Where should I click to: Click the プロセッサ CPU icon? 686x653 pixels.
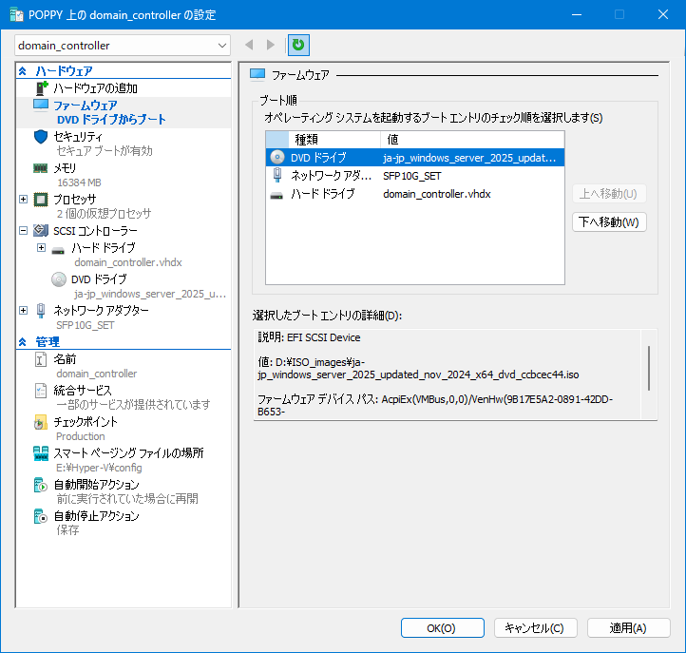(41, 200)
